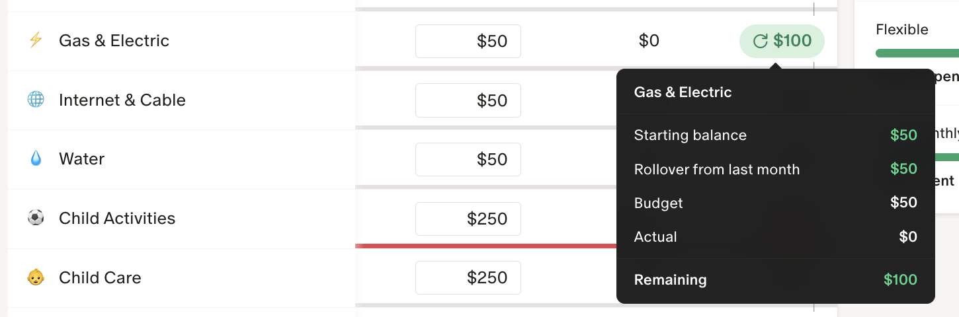Screen dimensions: 959x317
Task: Select the Water category name
Action: pyautogui.click(x=81, y=159)
